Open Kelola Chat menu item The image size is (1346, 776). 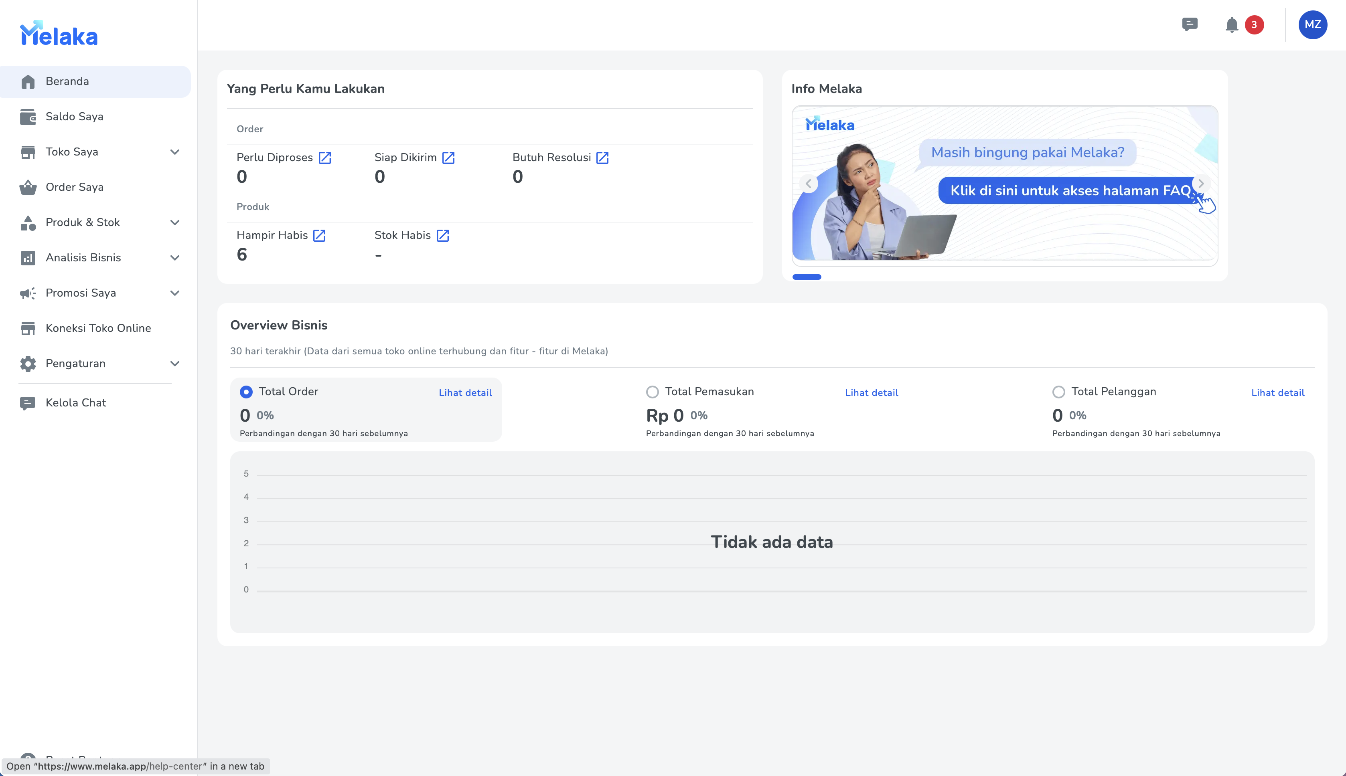click(95, 403)
